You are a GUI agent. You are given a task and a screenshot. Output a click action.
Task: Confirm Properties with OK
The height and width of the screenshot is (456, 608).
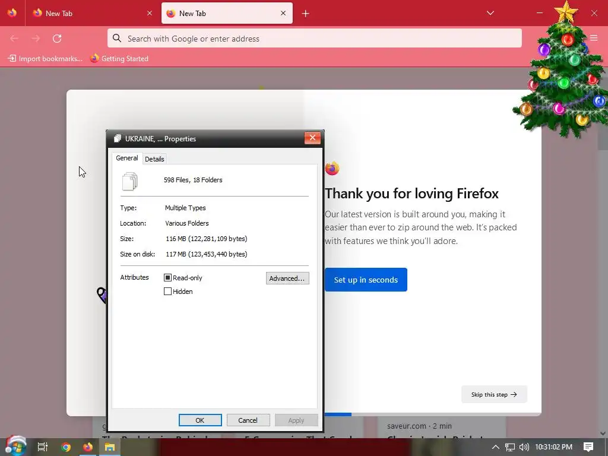point(200,420)
